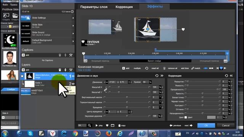Viewport: 244px width, 137px height.
Task: Copy motion settings forward with double arrows
Action: [x=162, y=76]
